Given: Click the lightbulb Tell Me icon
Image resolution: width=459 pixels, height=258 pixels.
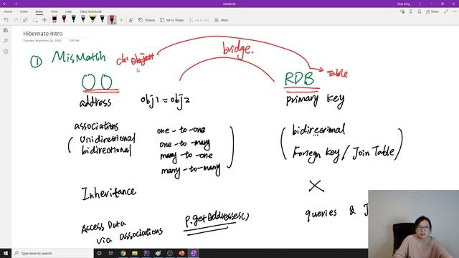Looking at the screenshot, I should pos(411,11).
